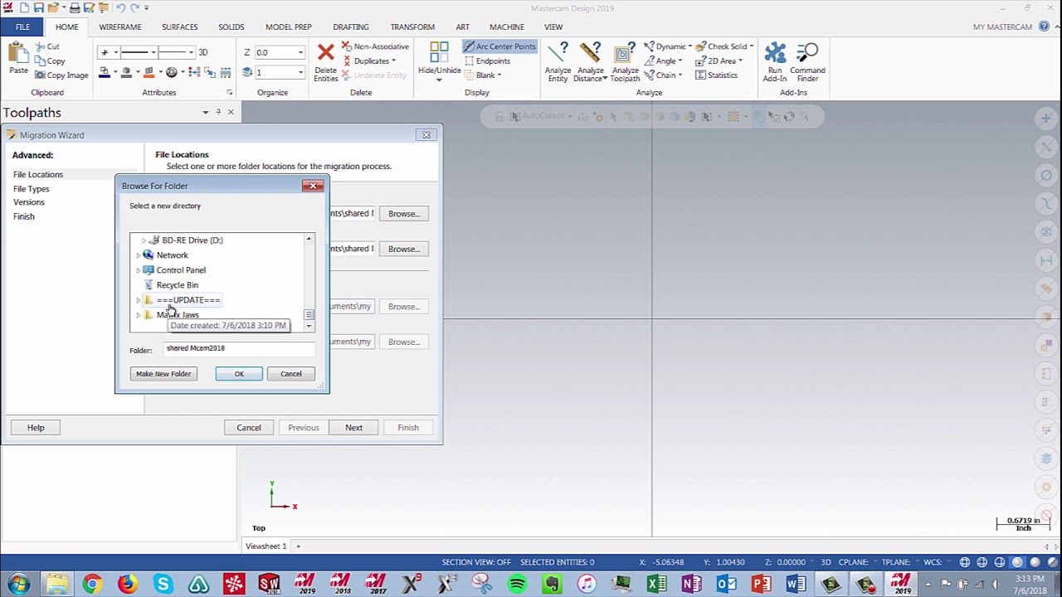Expand the Control Panel tree node
Image resolution: width=1062 pixels, height=597 pixels.
click(139, 270)
